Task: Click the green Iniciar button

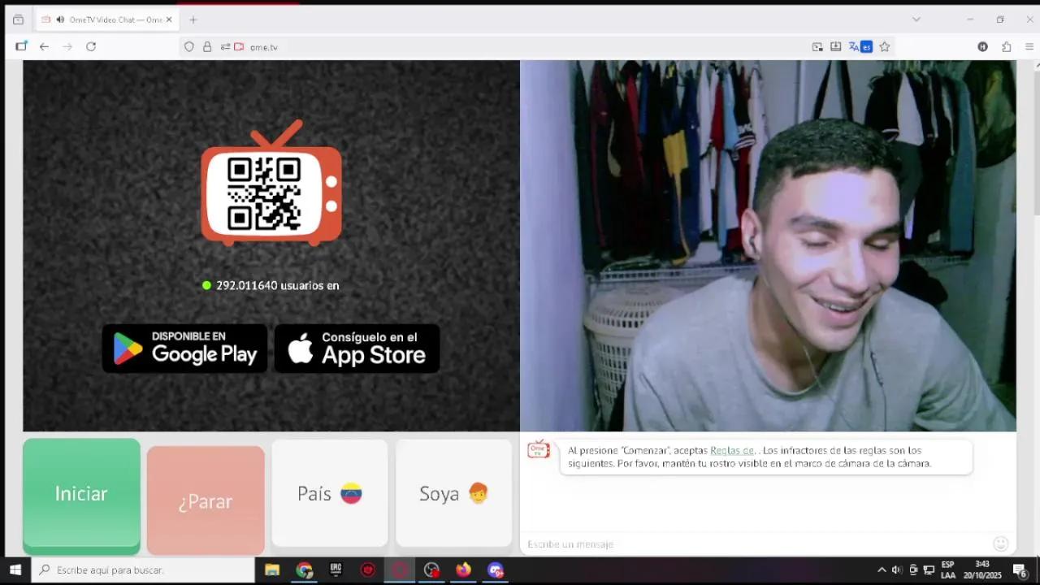Action: (81, 496)
